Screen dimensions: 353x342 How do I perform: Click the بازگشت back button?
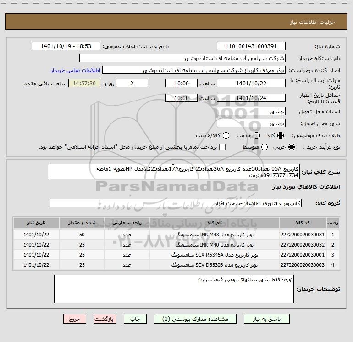[x=105, y=319]
